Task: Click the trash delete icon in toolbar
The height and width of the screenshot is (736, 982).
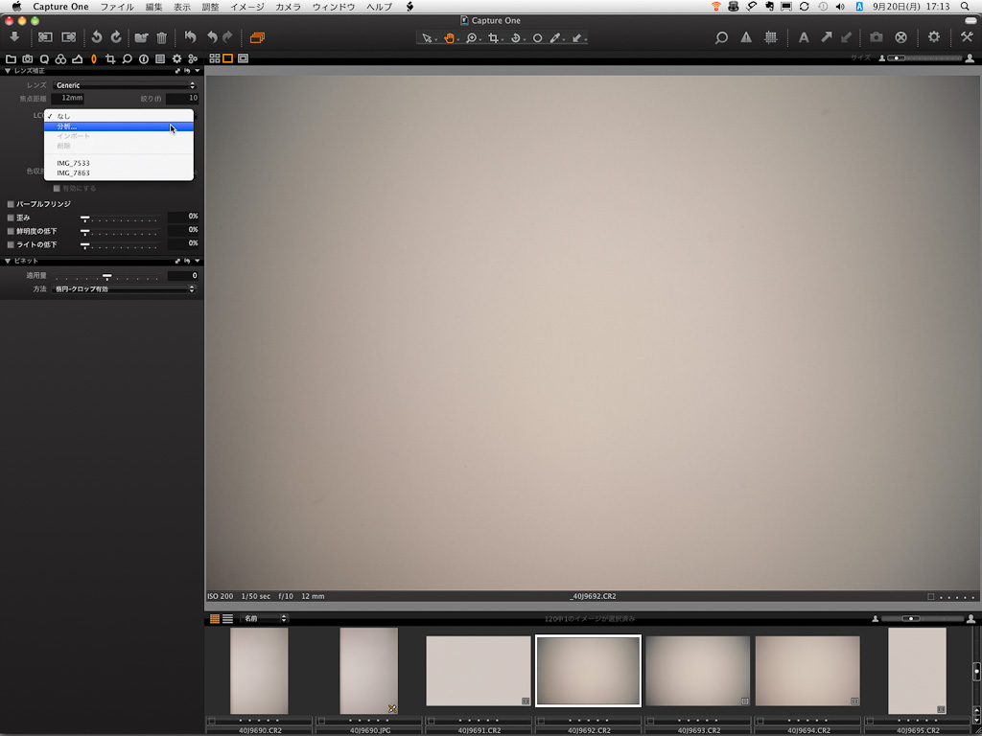Action: [161, 37]
